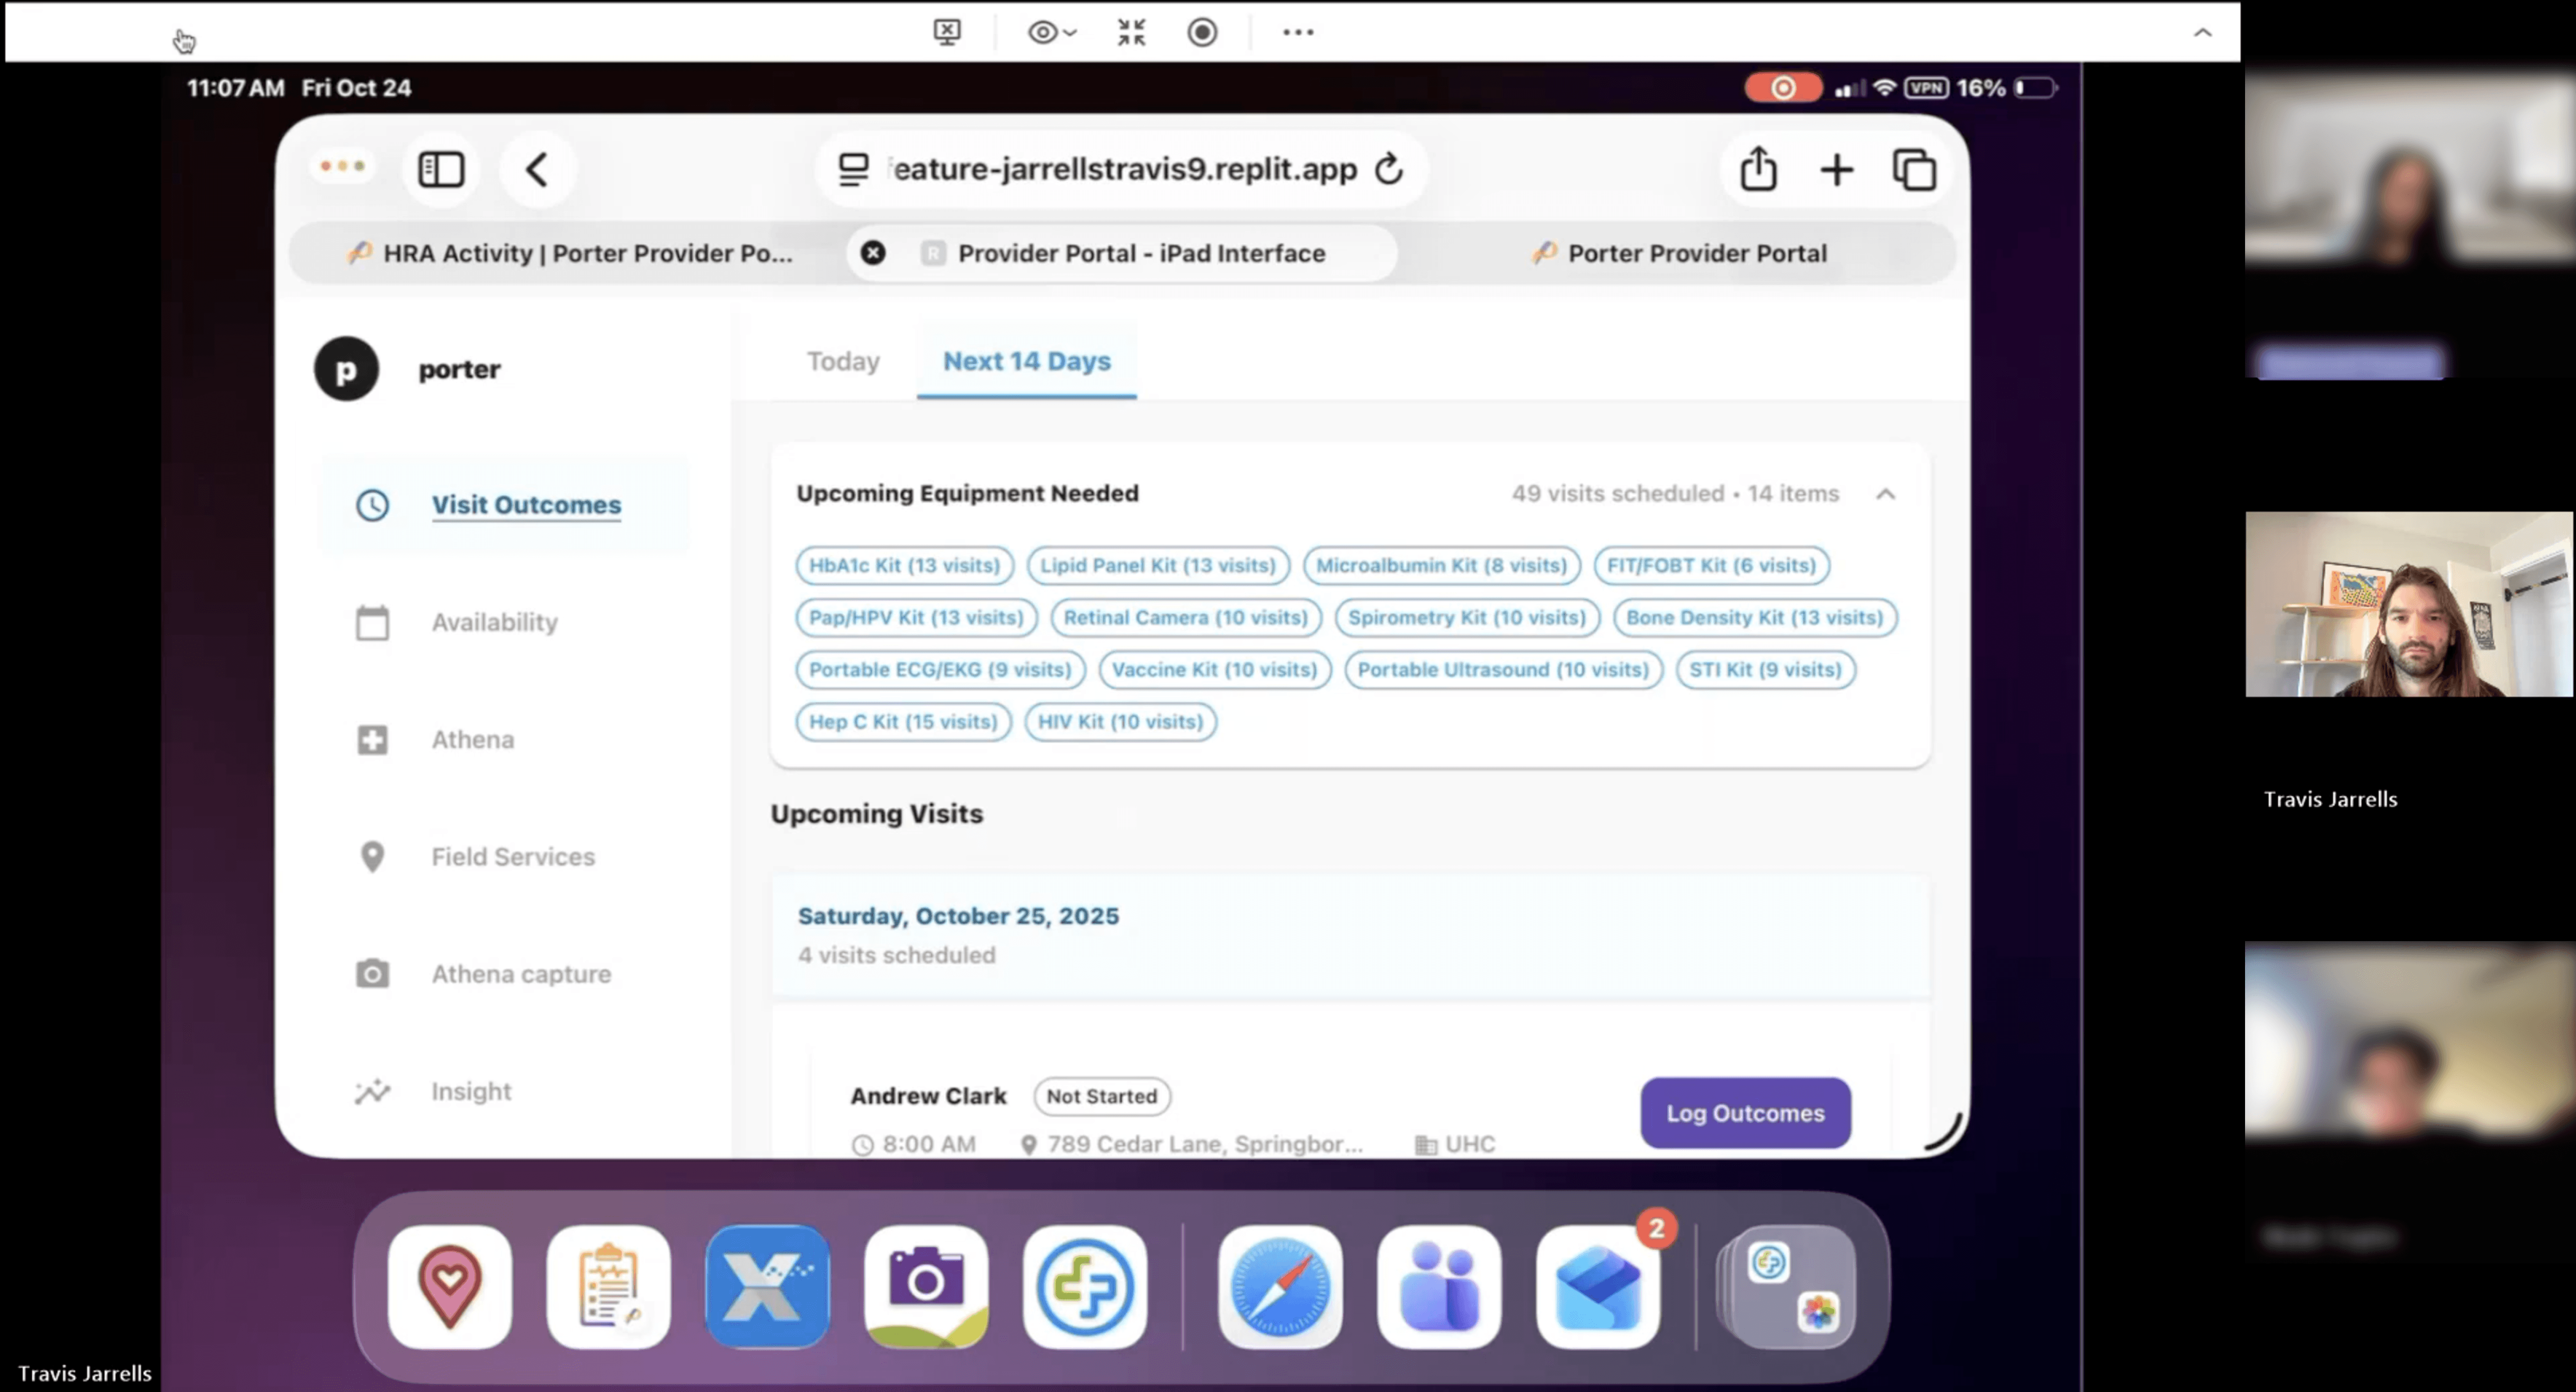Add a new tab with the plus icon
The width and height of the screenshot is (2576, 1392).
point(1836,170)
